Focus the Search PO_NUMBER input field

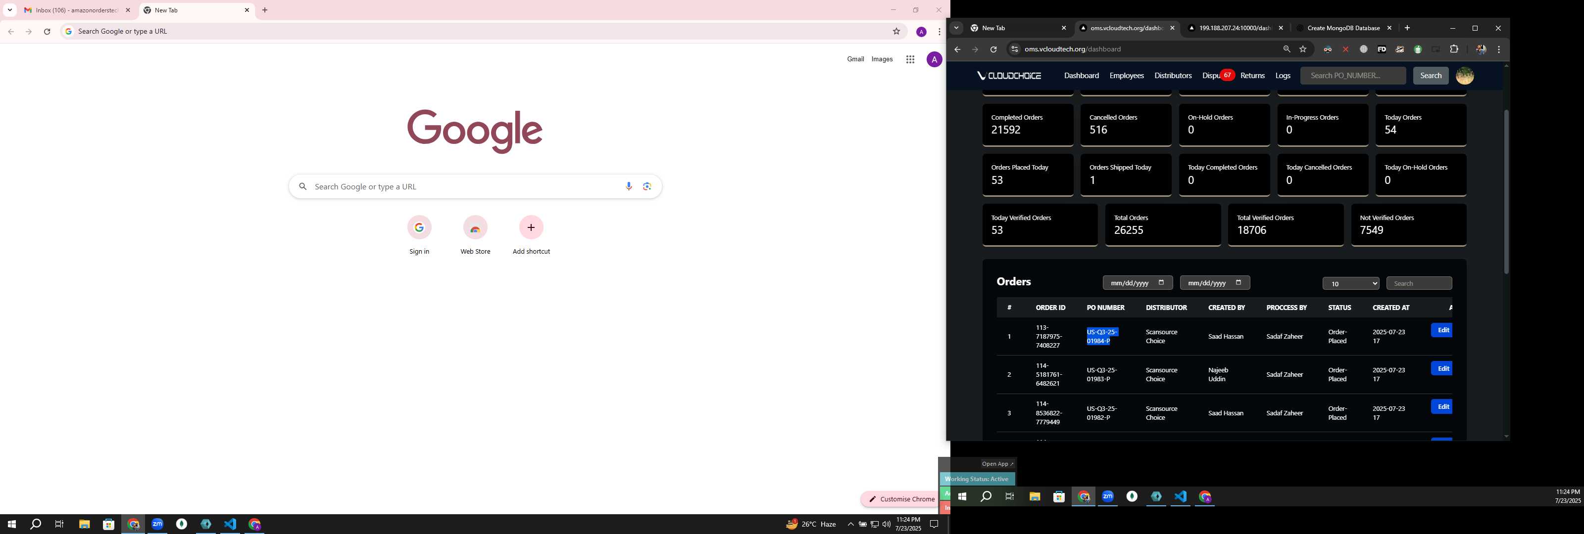point(1353,76)
